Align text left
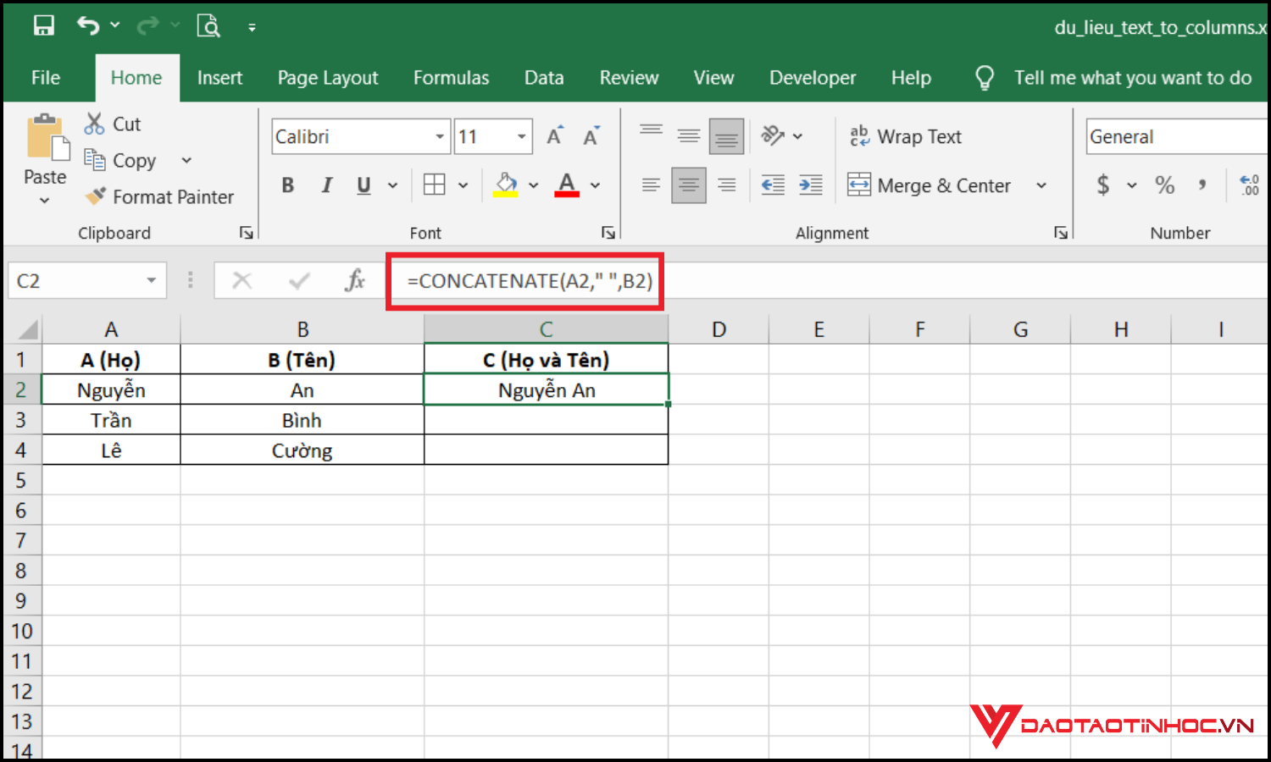The image size is (1271, 762). 652,185
